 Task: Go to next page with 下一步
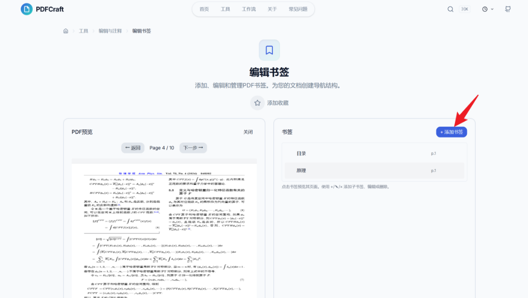pyautogui.click(x=193, y=148)
